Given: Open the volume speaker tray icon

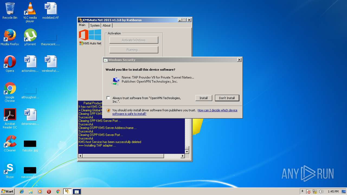Looking at the screenshot, I should 321,191.
